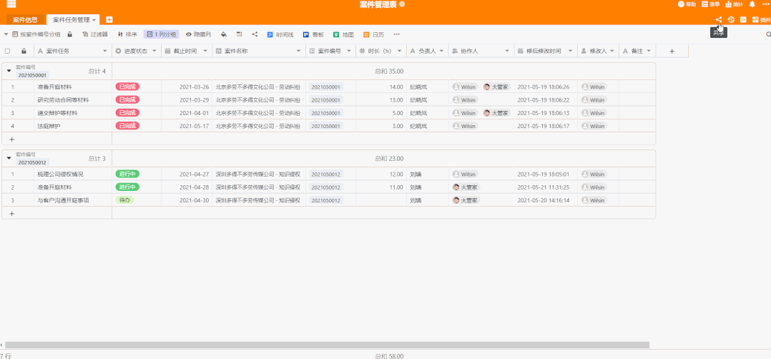Open the Calendar (日历) view

(x=373, y=34)
